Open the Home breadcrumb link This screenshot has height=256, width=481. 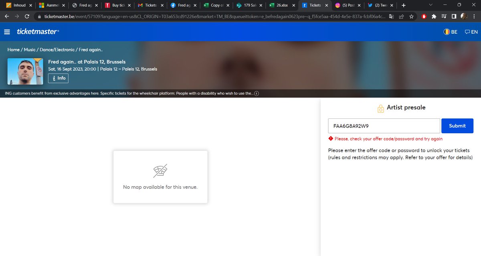pos(14,50)
